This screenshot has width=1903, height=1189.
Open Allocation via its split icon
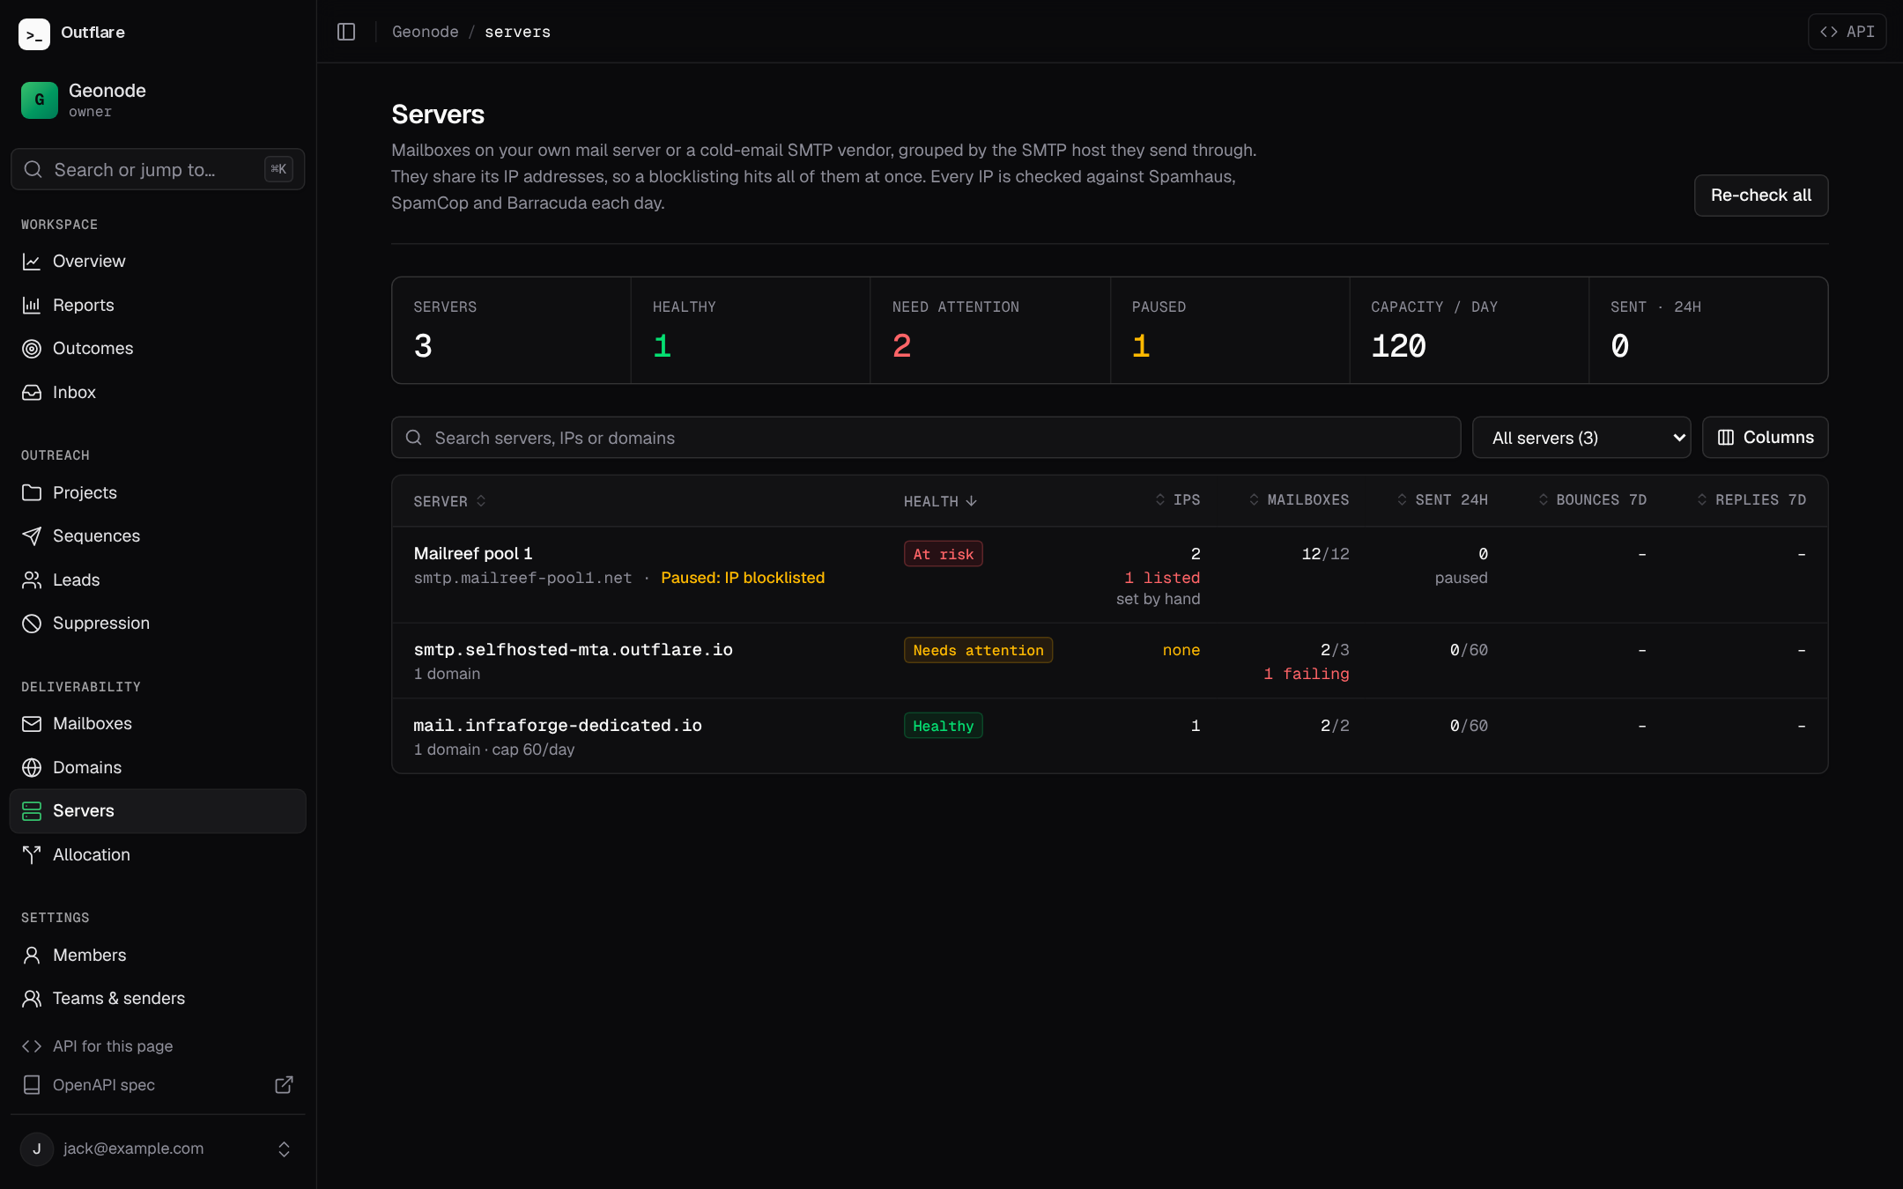click(32, 855)
